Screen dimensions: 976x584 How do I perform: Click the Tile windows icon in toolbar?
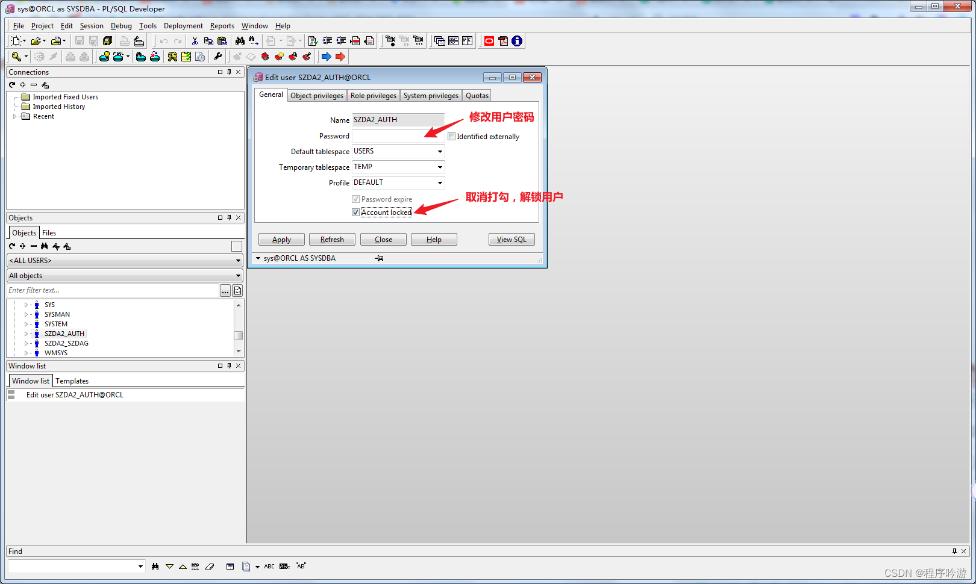(453, 41)
